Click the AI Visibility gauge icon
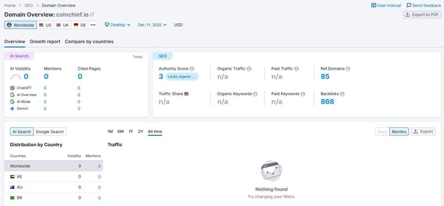 [x=16, y=76]
